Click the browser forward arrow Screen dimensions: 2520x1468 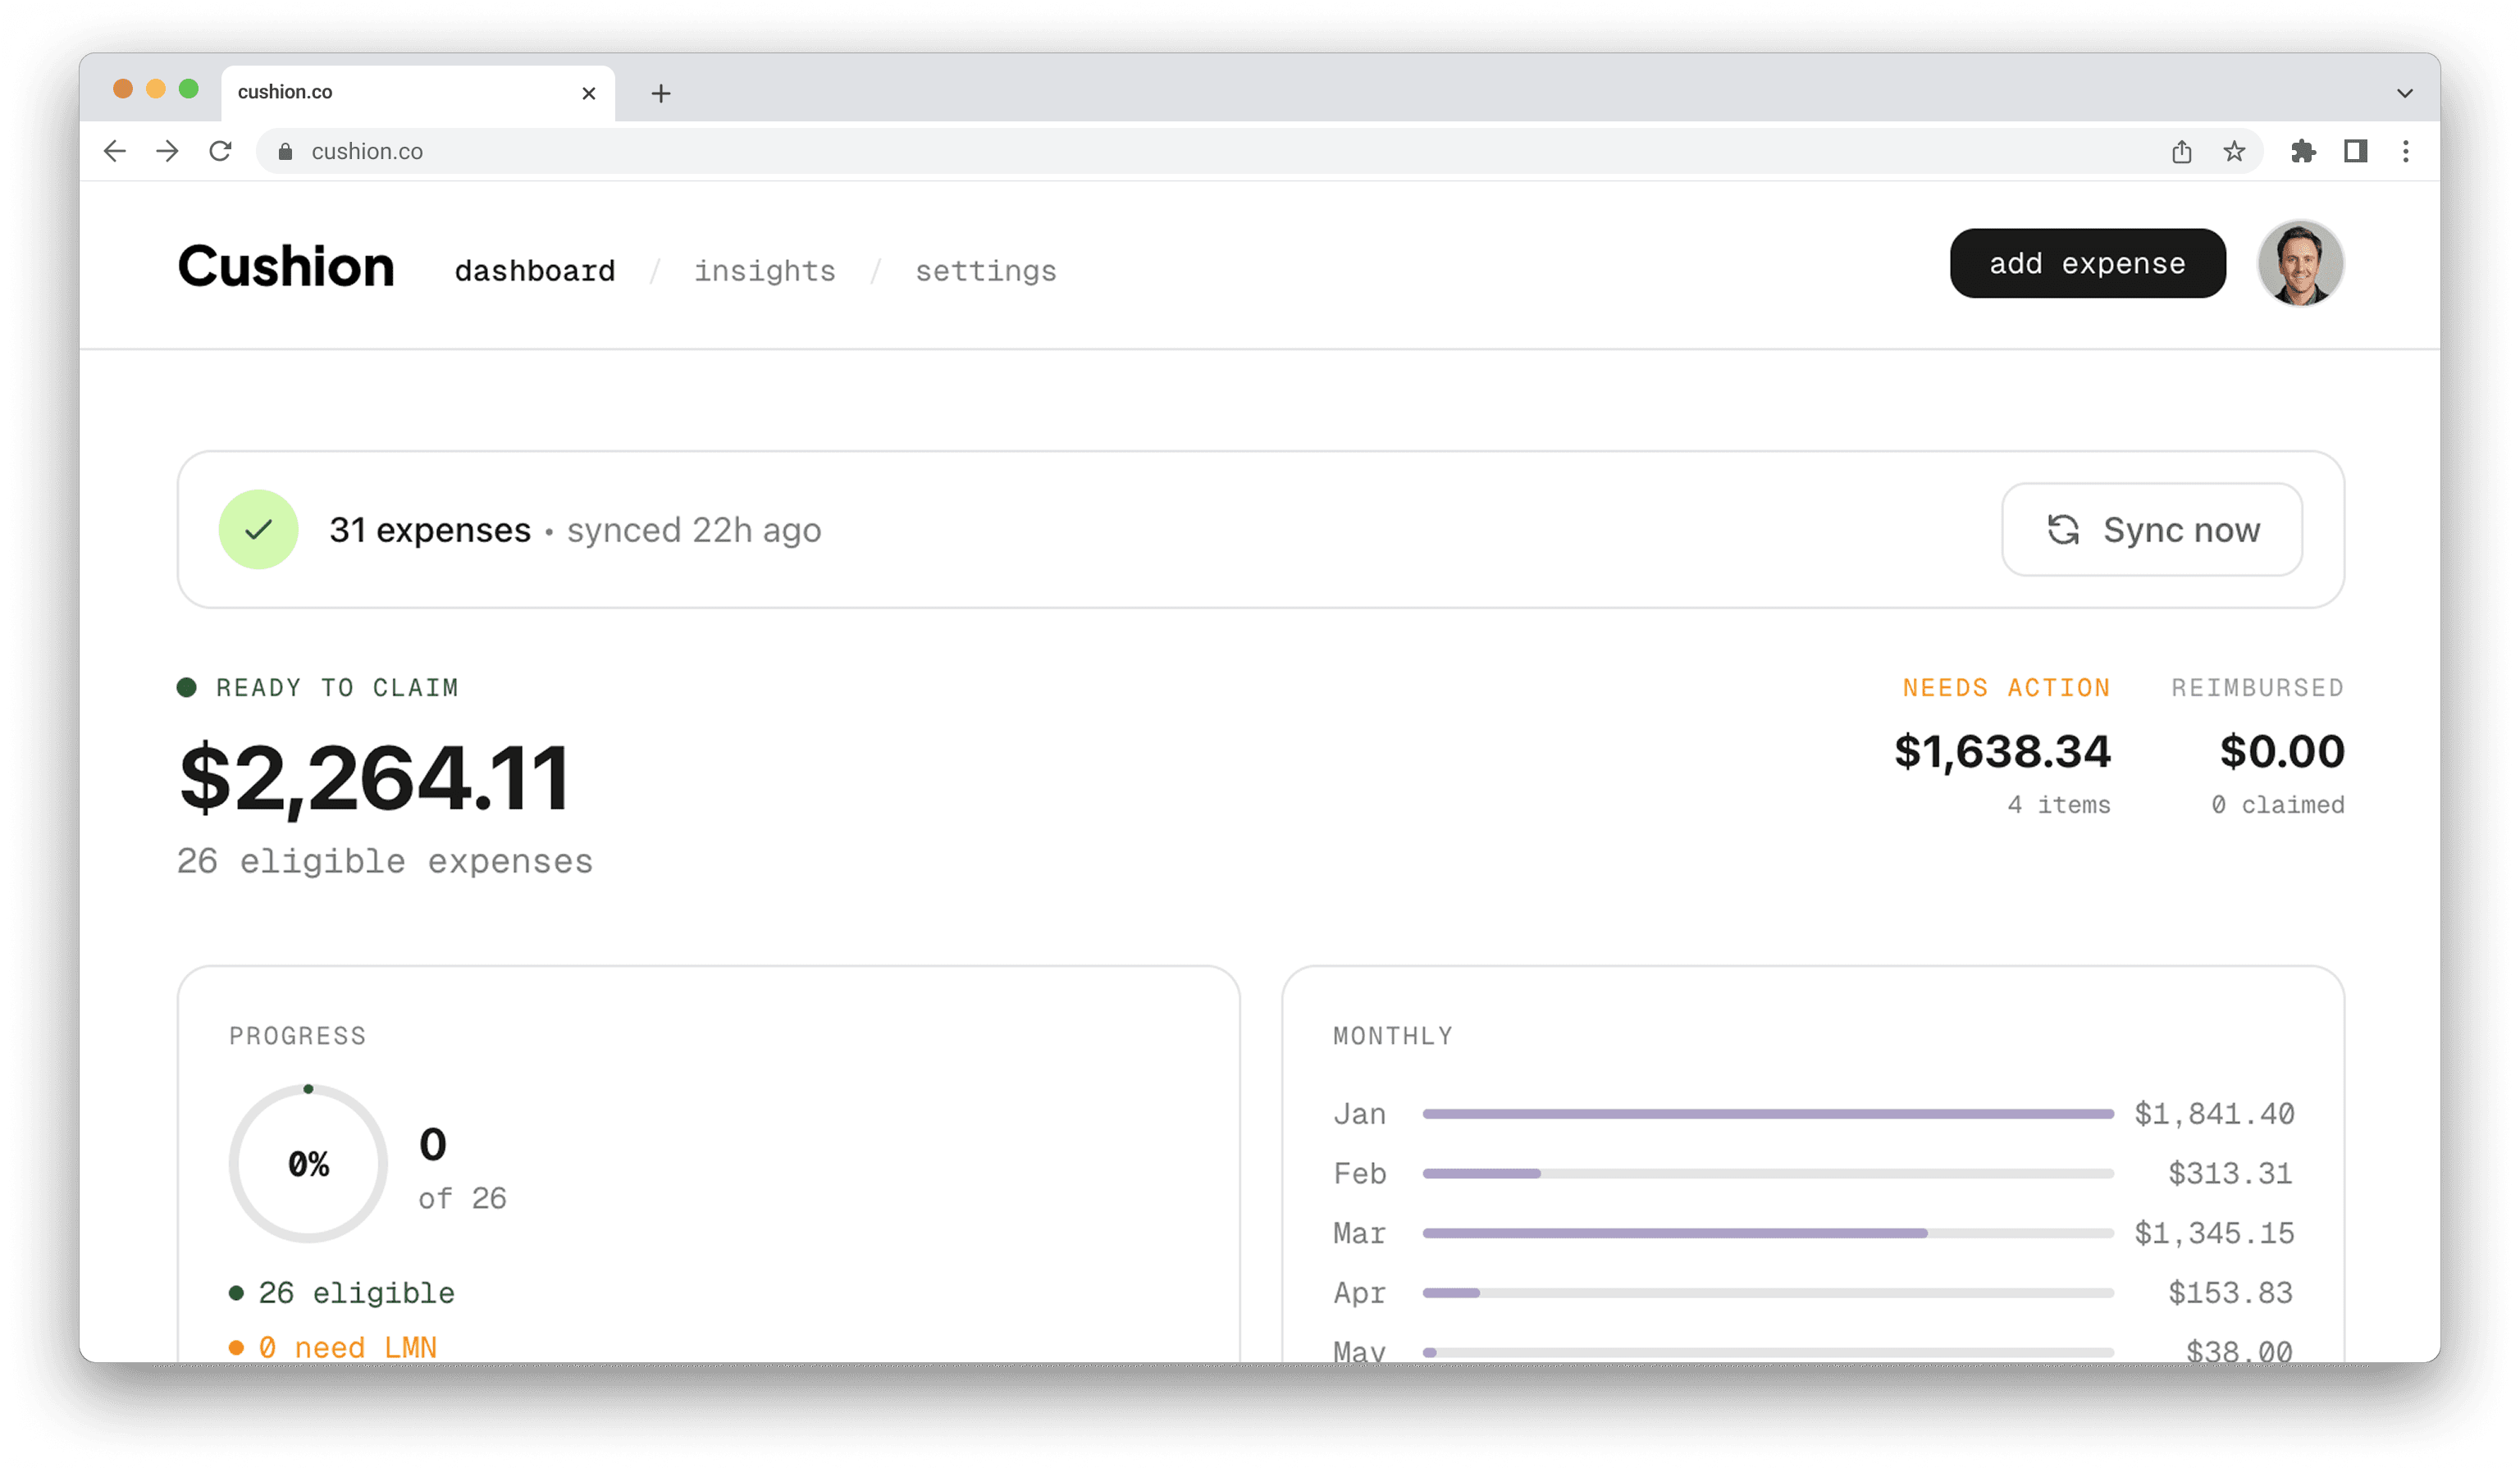[168, 151]
